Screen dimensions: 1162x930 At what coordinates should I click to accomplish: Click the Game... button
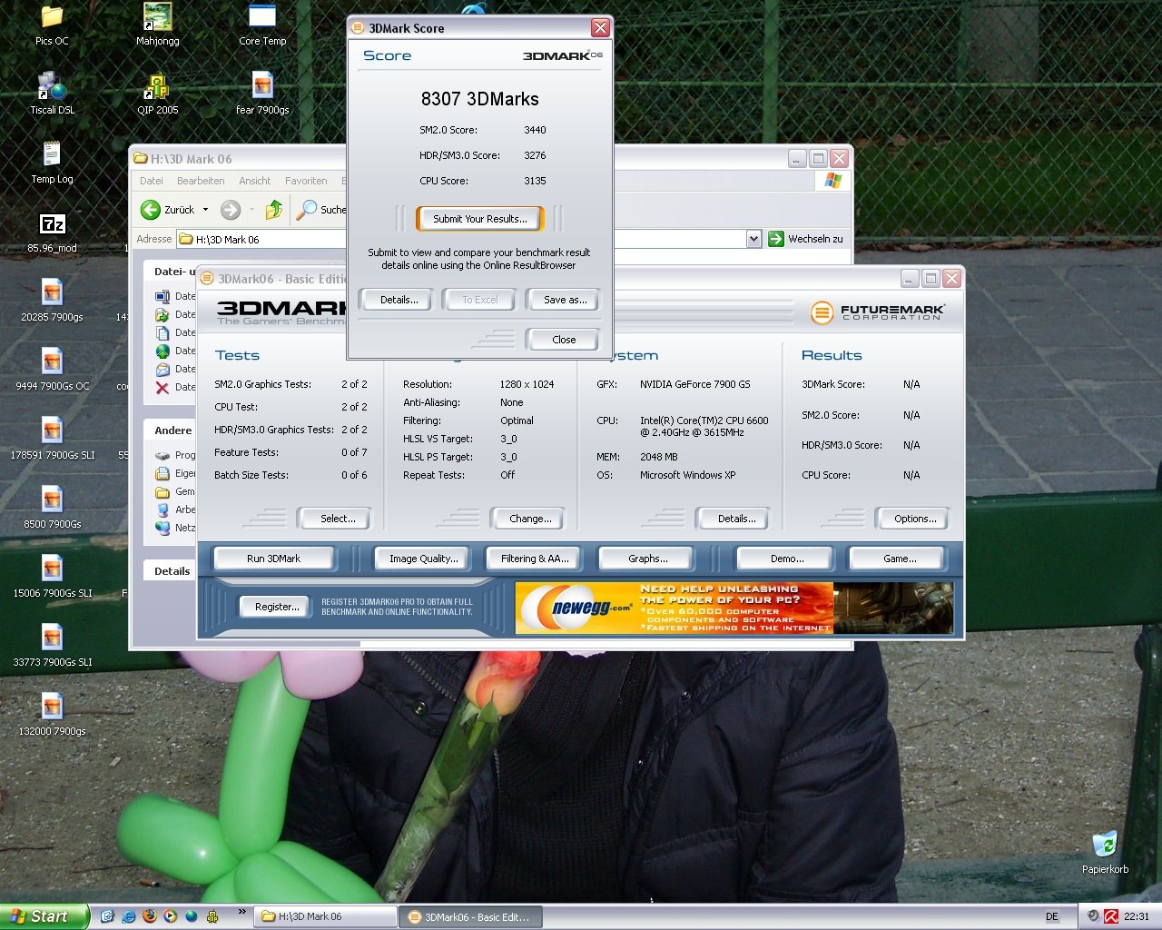point(899,559)
